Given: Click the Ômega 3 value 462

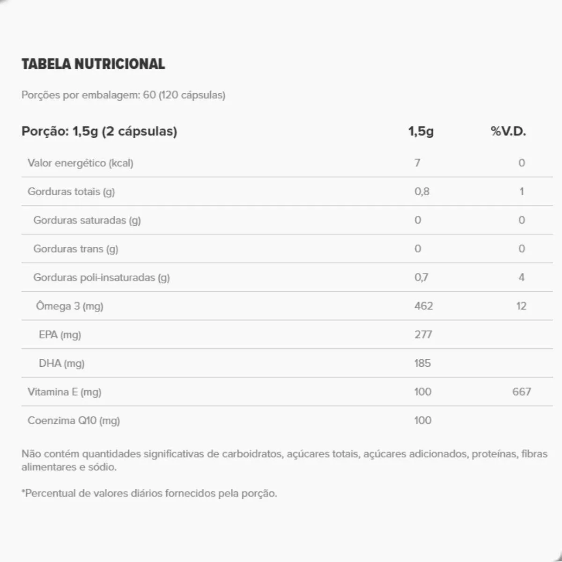Looking at the screenshot, I should point(423,306).
